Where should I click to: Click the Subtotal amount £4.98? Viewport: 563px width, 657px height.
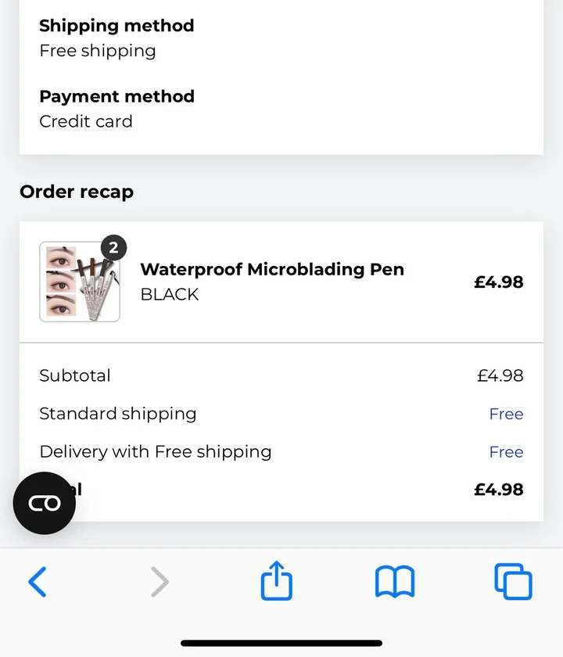coord(500,375)
